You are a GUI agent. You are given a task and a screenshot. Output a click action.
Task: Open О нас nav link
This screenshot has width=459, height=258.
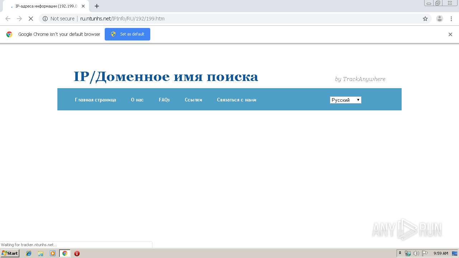137,100
